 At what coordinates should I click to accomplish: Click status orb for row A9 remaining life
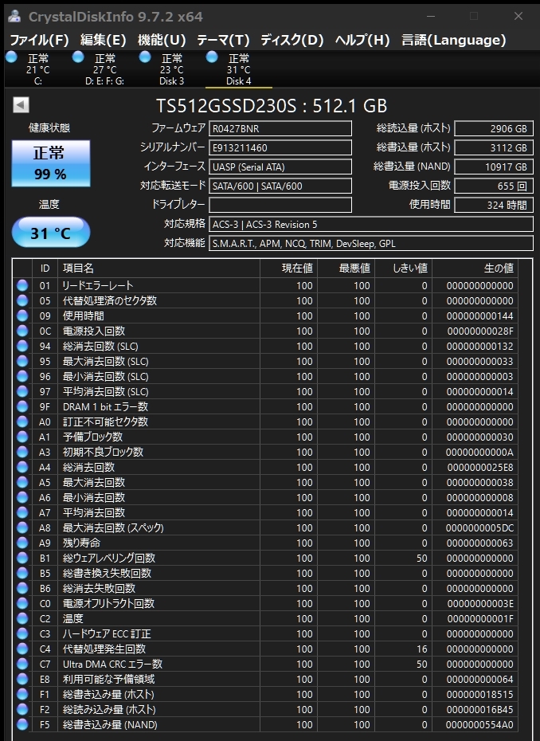(x=22, y=543)
